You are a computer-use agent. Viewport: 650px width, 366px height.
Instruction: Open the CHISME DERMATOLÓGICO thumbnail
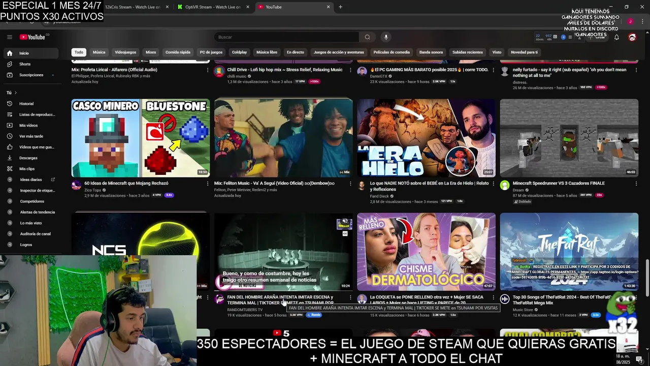click(426, 252)
